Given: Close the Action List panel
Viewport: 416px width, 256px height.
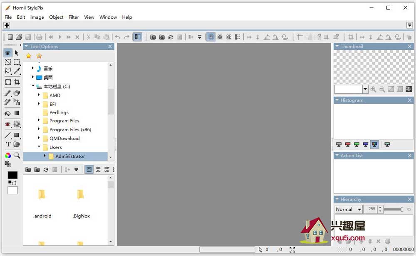Looking at the screenshot, I should [x=410, y=156].
